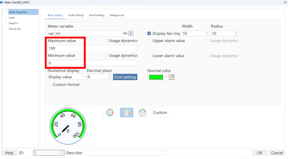Viewport: 288px width, 159px height.
Task: Select the third meter style thumbnail
Action: point(142,112)
